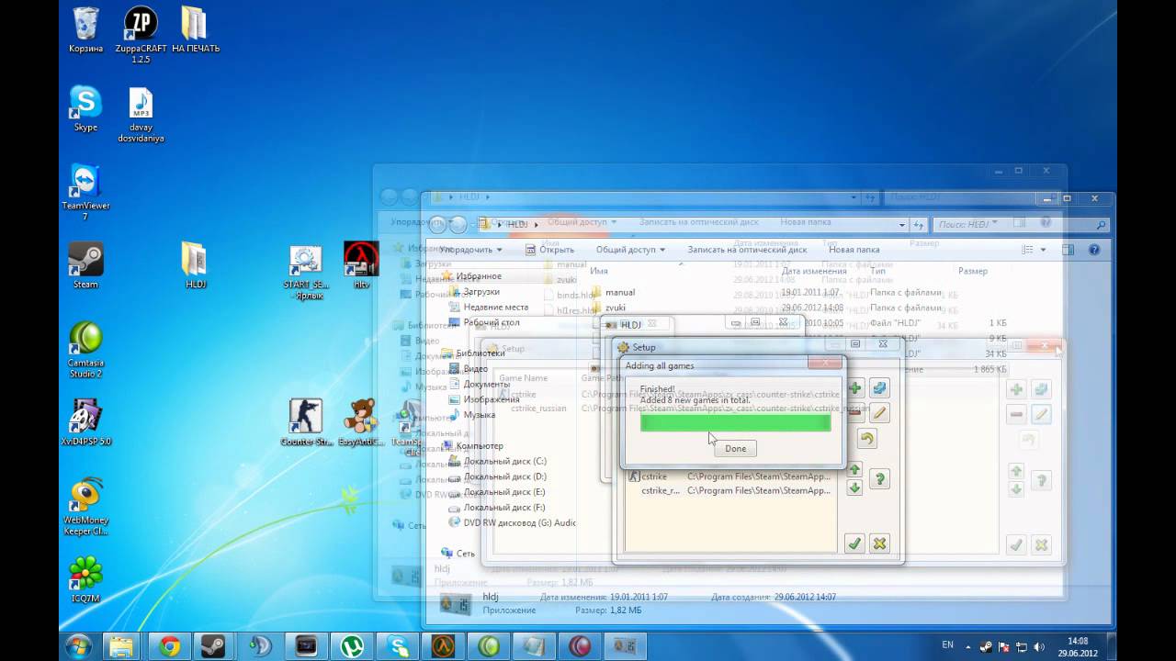Select DVD RW дисковод (G:)
The height and width of the screenshot is (661, 1176).
(x=519, y=523)
